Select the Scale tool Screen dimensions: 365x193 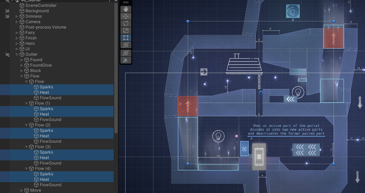tap(126, 31)
